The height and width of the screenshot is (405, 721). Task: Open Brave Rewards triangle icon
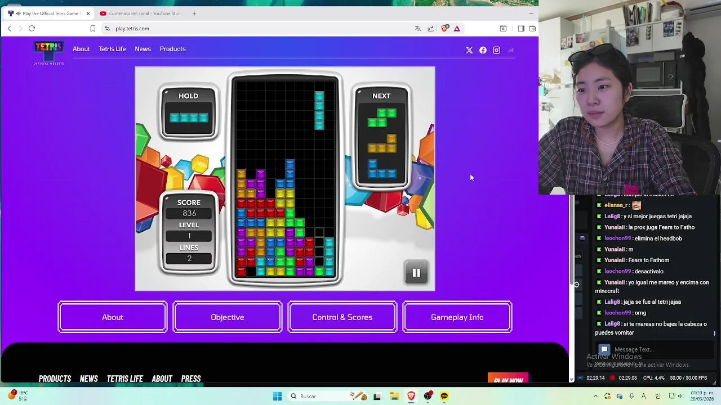pos(457,28)
